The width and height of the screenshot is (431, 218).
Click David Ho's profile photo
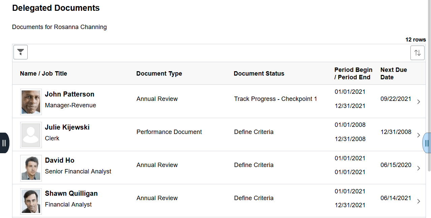pyautogui.click(x=31, y=168)
